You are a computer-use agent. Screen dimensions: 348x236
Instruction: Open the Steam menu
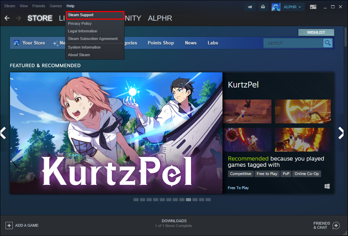[x=10, y=6]
